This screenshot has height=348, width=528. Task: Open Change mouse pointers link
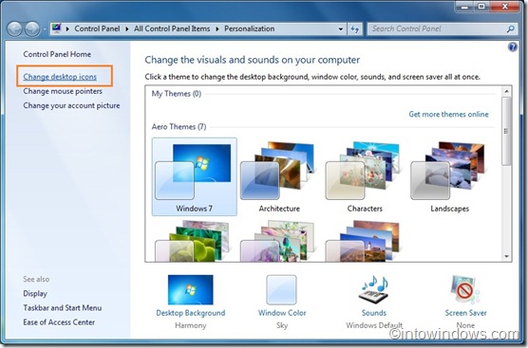[x=63, y=91]
